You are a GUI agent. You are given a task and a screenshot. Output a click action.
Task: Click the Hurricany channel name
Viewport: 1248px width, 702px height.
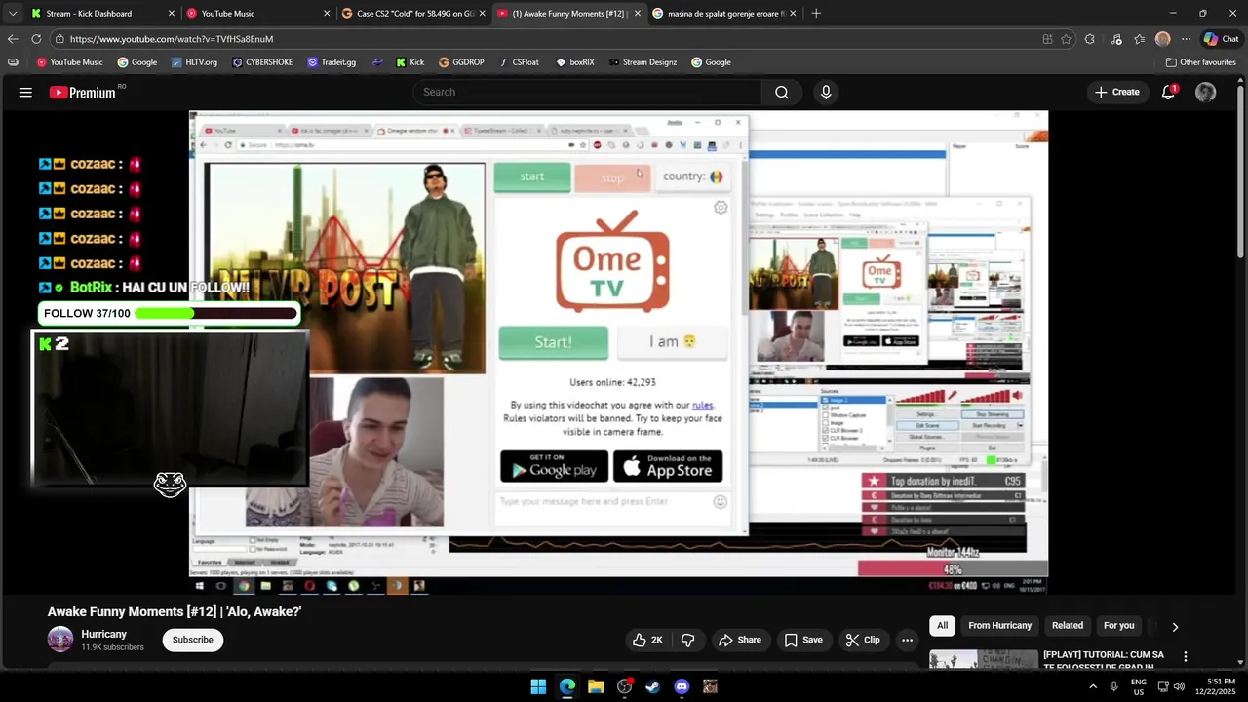click(x=104, y=634)
